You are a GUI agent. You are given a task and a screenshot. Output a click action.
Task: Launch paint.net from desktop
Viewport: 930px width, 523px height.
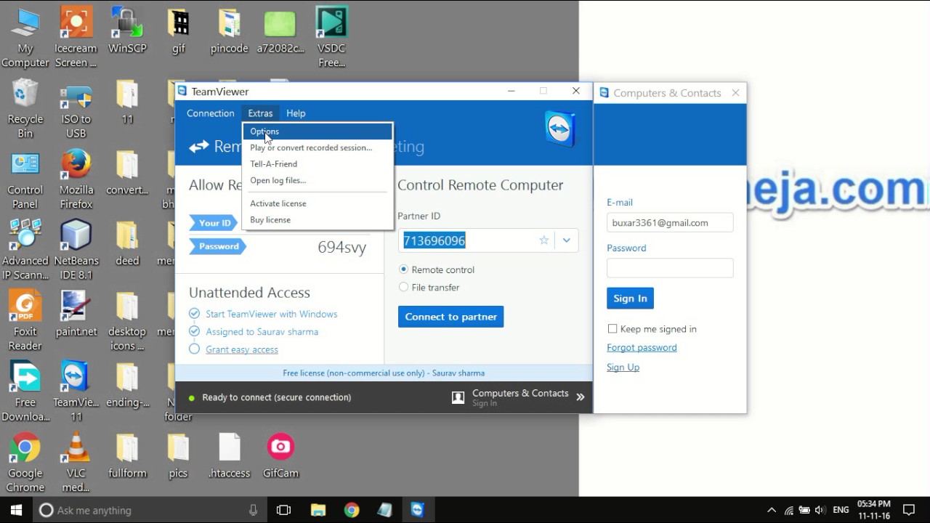tap(76, 313)
